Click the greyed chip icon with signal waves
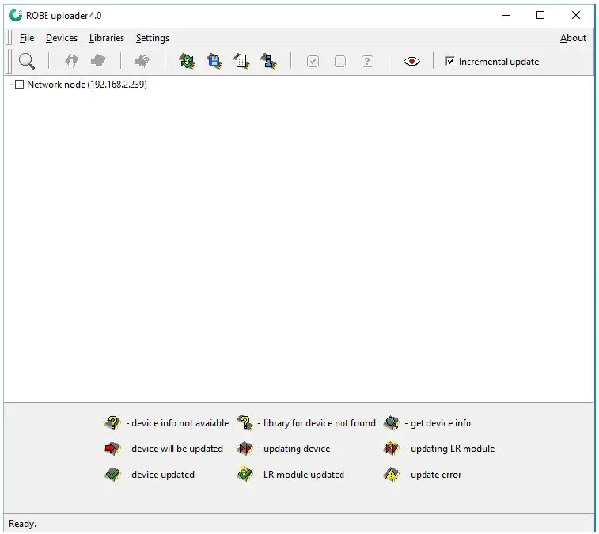Screen dimensions: 599x534 point(142,61)
